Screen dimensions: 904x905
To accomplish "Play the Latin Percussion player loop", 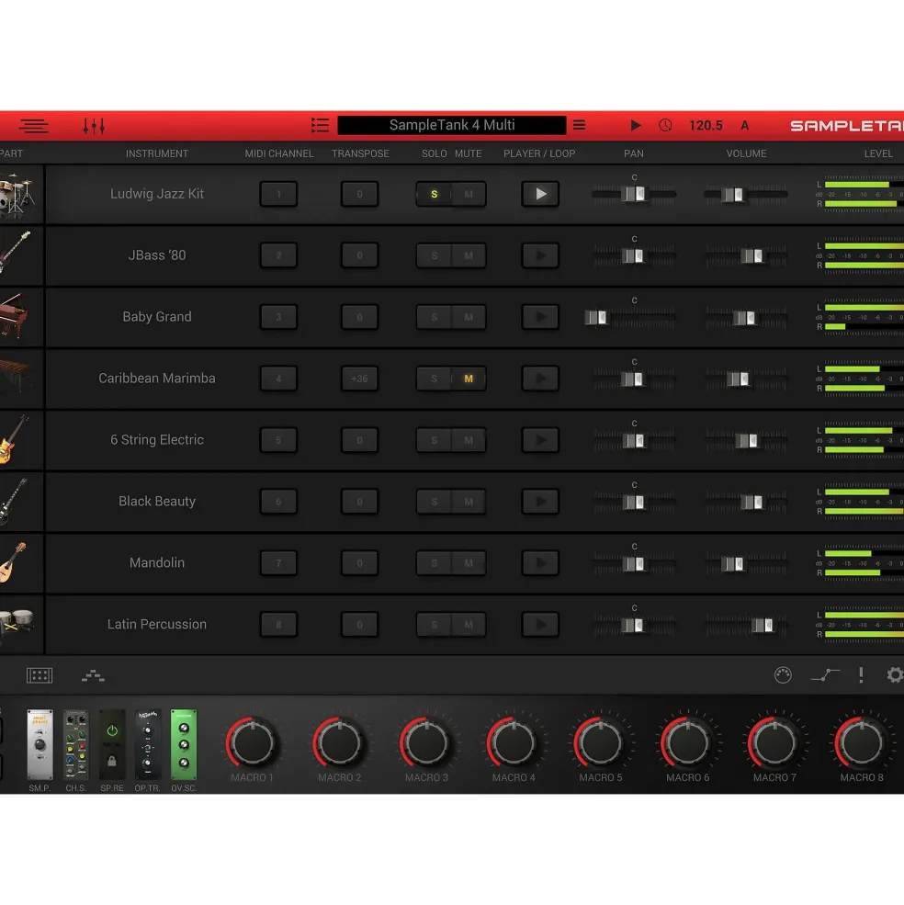I will coord(540,625).
